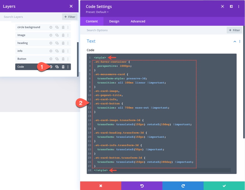The height and width of the screenshot is (190, 245).
Task: Duplicate the Image layer
Action: tap(57, 35)
